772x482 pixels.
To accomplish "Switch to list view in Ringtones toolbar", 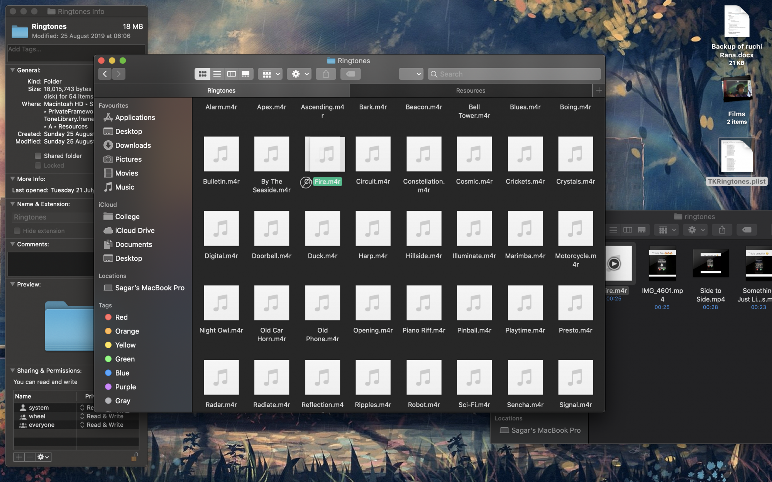I will pyautogui.click(x=217, y=74).
